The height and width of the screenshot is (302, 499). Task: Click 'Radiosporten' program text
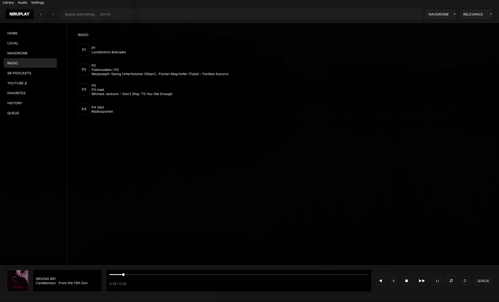coord(102,112)
